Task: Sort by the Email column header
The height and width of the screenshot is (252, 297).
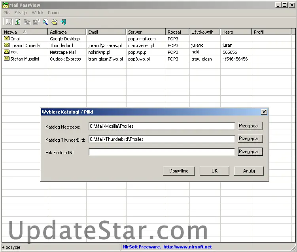Action: (x=106, y=32)
